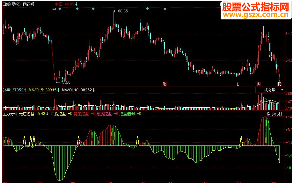Click the leftmost diamond info marker at top
Viewport: 293px width, 184px height.
(x=60, y=9)
